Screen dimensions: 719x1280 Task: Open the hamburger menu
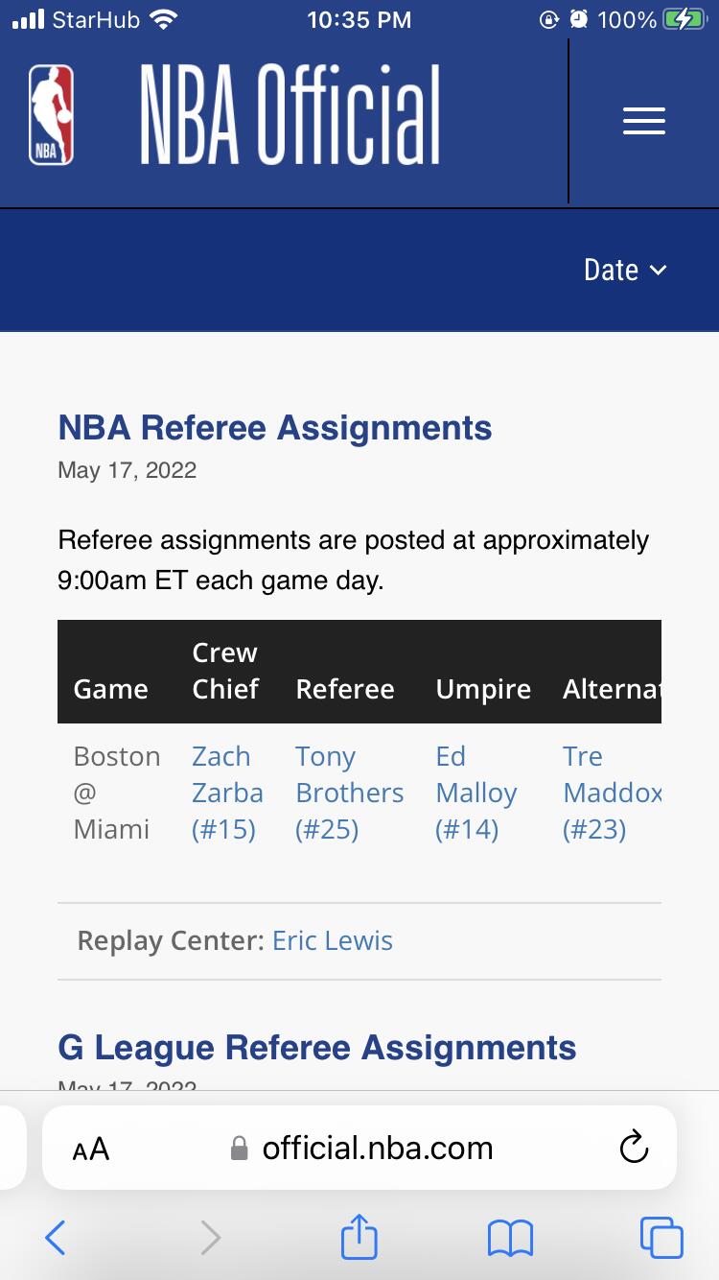click(x=643, y=121)
